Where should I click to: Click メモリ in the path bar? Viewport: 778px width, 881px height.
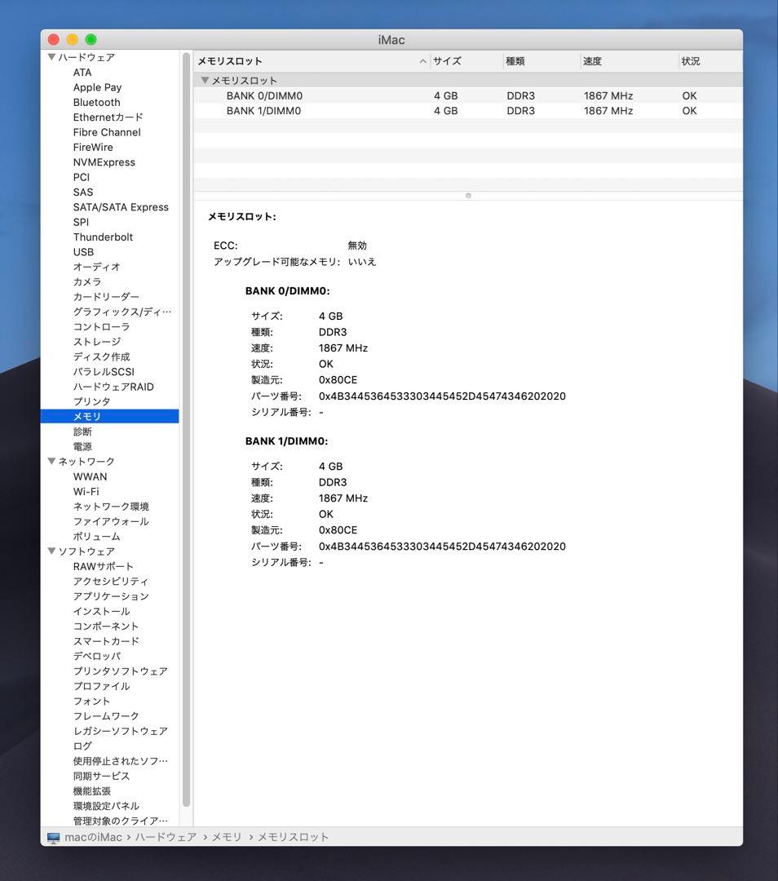click(227, 837)
